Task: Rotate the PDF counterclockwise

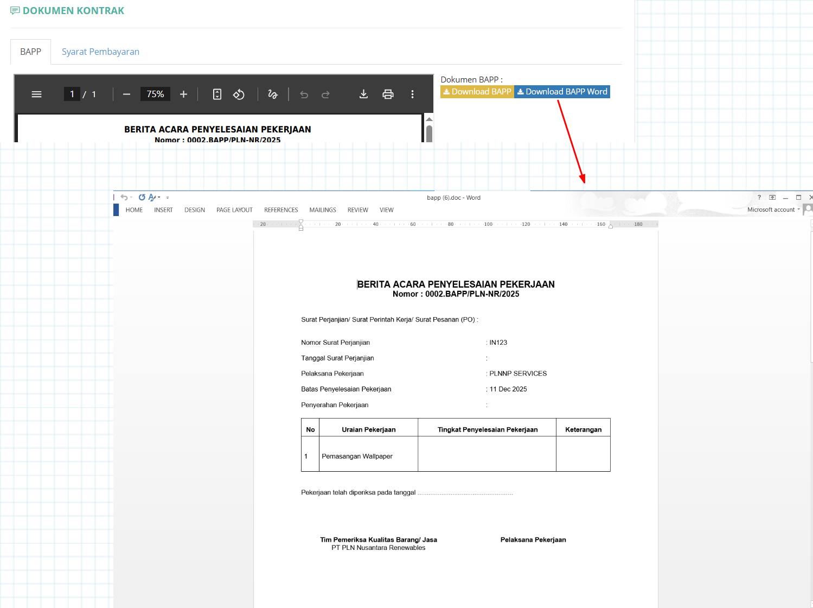Action: pos(239,94)
